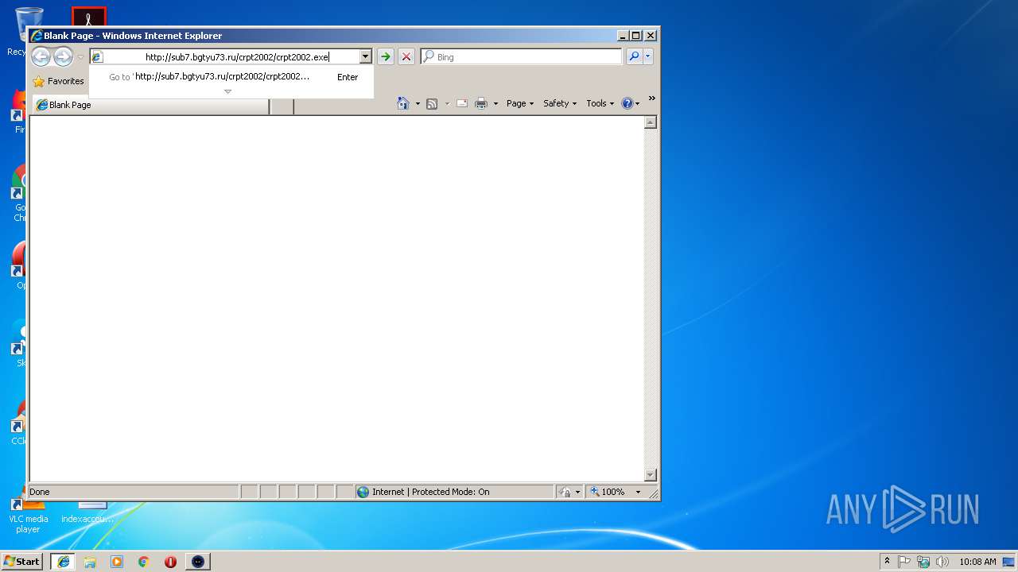The height and width of the screenshot is (572, 1018).
Task: Click the dark round app taskbar icon
Action: tap(198, 562)
